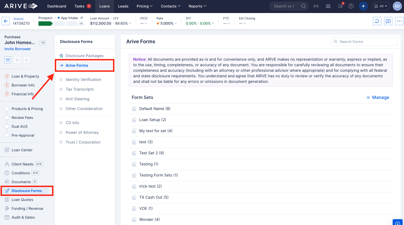Click the back arrow next to loan number

click(6, 21)
